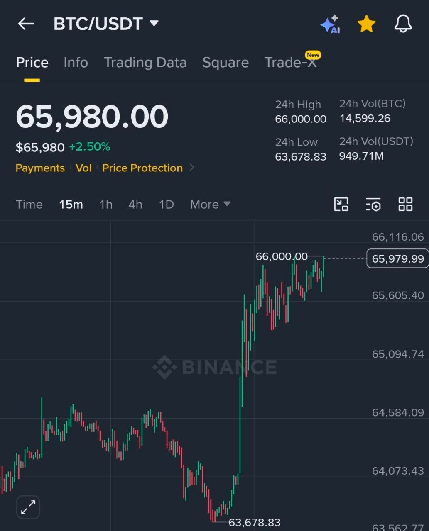Select the Time chart interval
The height and width of the screenshot is (531, 429).
click(29, 205)
